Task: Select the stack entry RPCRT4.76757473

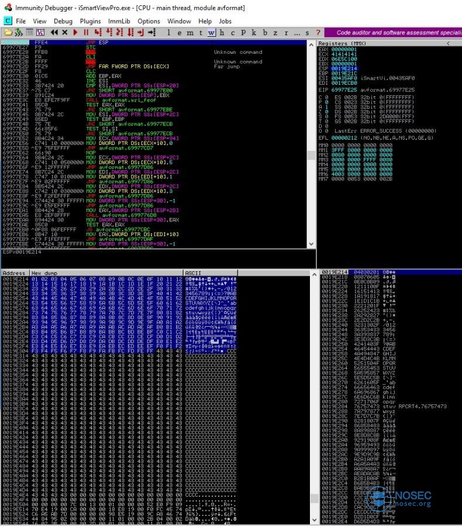Action: pos(422,406)
